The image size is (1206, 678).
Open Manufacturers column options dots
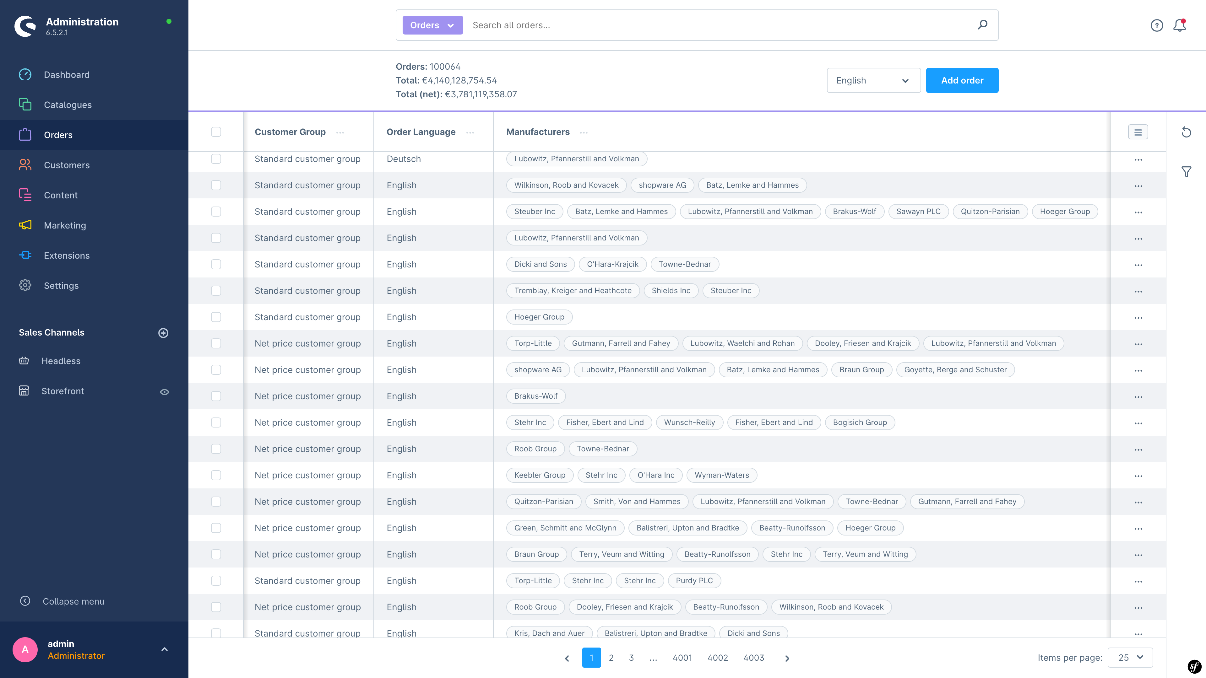(x=583, y=132)
